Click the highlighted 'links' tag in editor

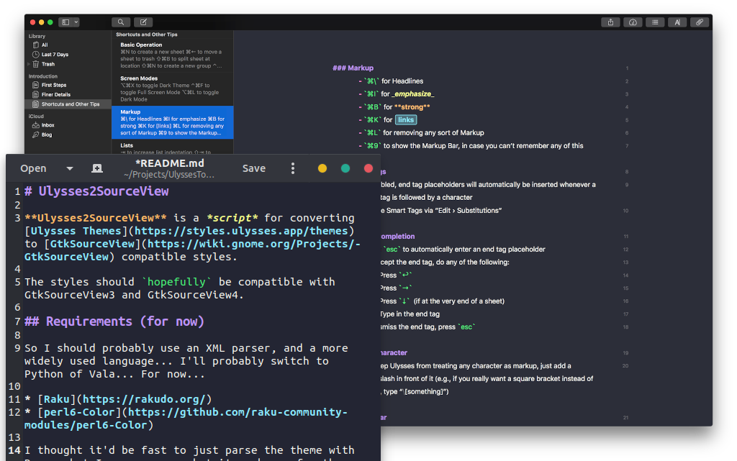(x=406, y=119)
